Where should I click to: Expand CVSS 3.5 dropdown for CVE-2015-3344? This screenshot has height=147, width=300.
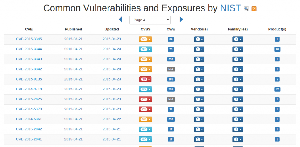[145, 49]
